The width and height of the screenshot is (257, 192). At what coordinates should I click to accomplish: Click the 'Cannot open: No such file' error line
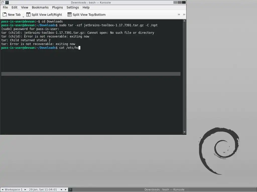pos(78,33)
